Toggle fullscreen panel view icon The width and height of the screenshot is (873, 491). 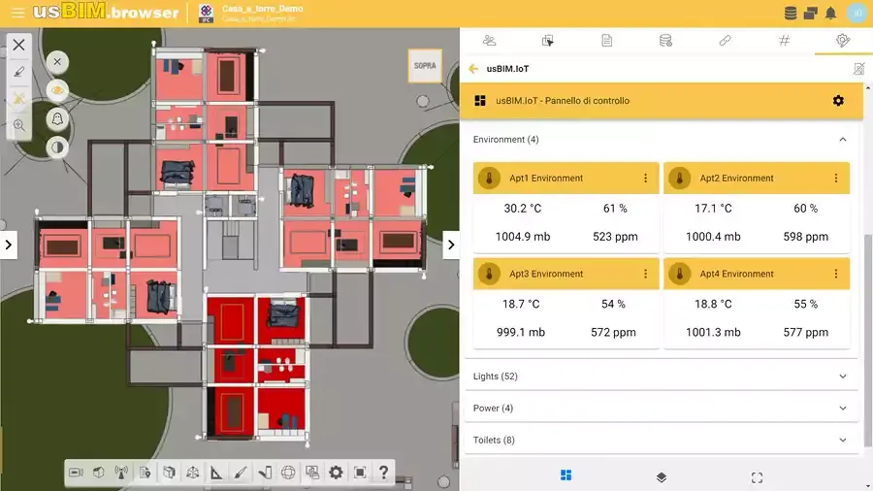click(757, 477)
